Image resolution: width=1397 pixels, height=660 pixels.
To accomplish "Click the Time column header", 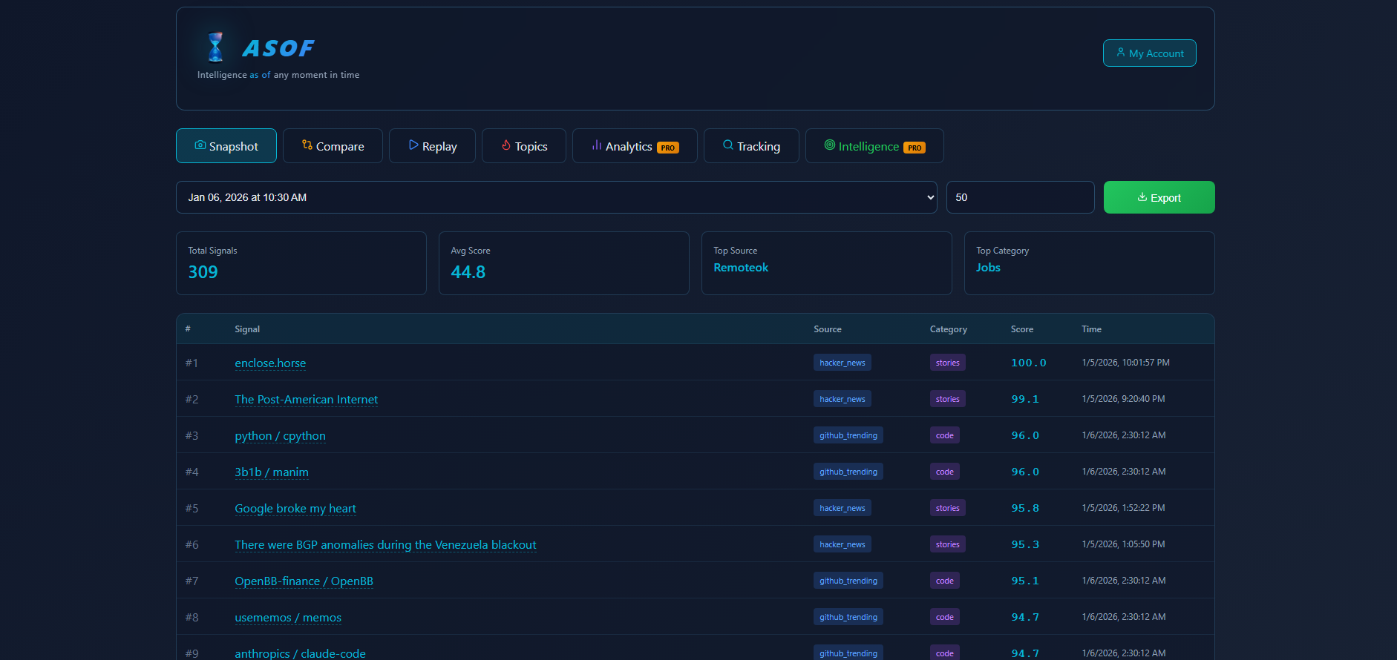I will pyautogui.click(x=1091, y=329).
